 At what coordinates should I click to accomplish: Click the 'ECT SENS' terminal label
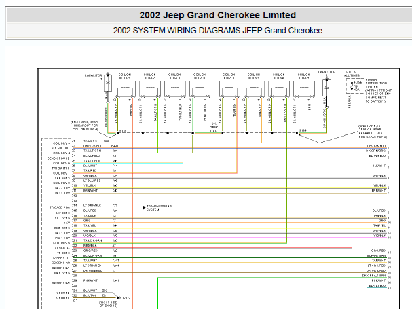point(62,218)
